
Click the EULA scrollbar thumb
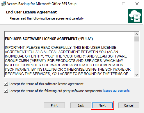coord(137,39)
